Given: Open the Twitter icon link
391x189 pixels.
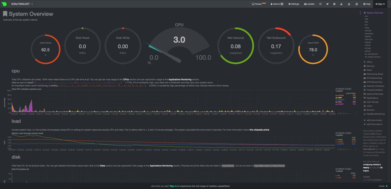Looking at the screenshot, I should pyautogui.click(x=327, y=4).
